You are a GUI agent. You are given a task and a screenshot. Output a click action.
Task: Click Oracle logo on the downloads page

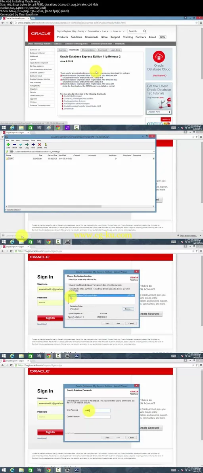[x=41, y=33]
